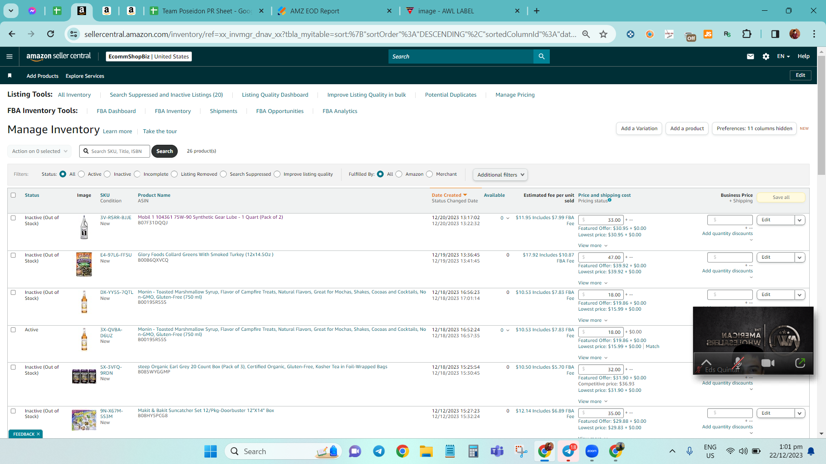The width and height of the screenshot is (826, 464).
Task: Open the Seller Central hamburger menu
Action: click(9, 56)
